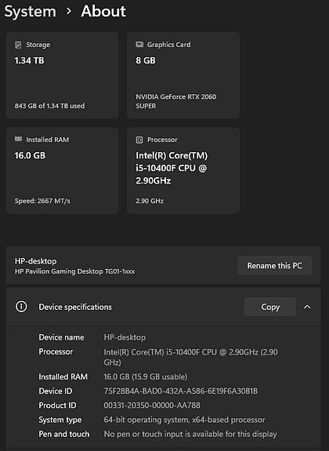Click '16.0 GB (15.9 GB usable)' value
Screen dimensions: 329x451
(x=146, y=376)
